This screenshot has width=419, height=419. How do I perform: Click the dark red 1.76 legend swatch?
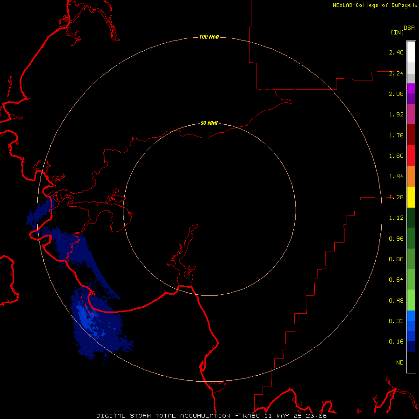[x=411, y=135]
